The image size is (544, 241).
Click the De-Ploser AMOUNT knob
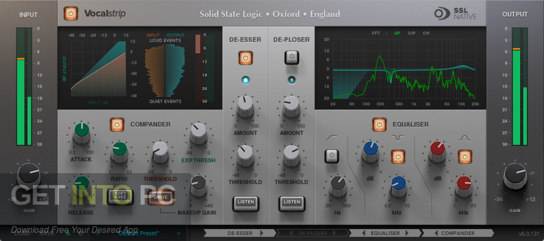click(x=291, y=105)
